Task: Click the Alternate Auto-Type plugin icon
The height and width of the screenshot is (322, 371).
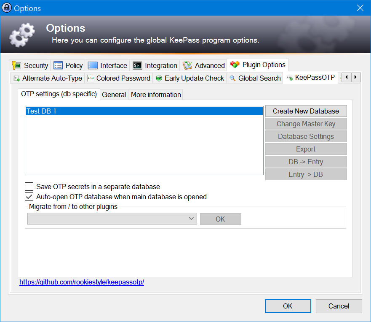Action: point(16,78)
